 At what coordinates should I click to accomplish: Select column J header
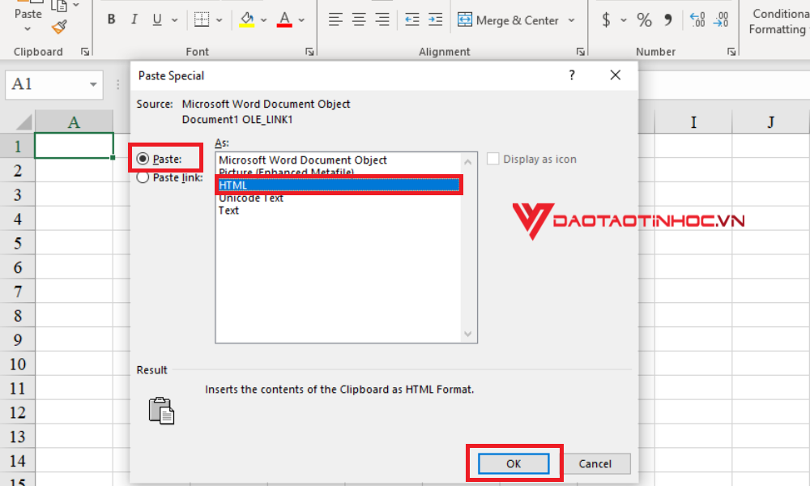771,122
